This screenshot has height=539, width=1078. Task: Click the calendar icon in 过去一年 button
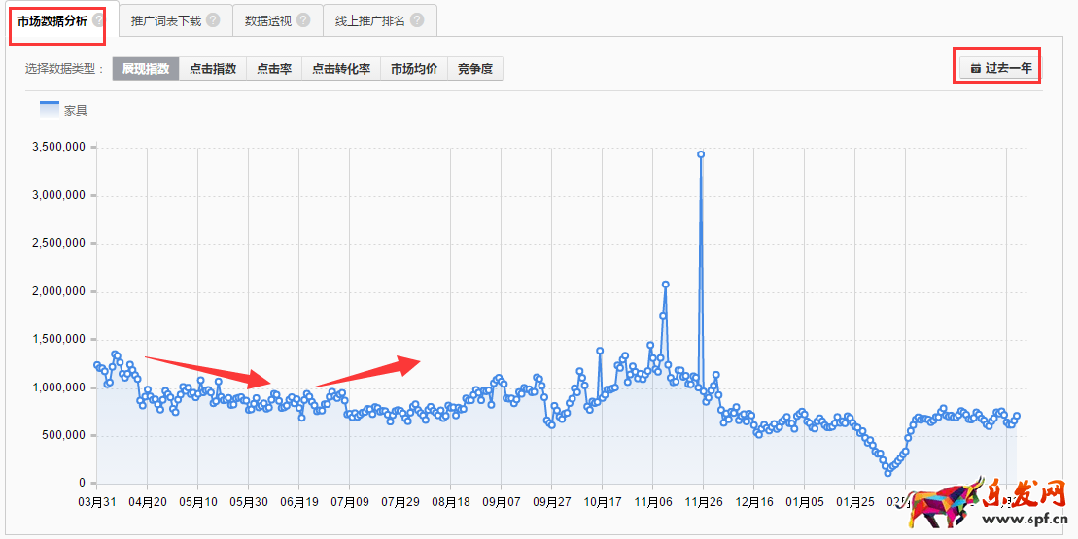(x=975, y=69)
